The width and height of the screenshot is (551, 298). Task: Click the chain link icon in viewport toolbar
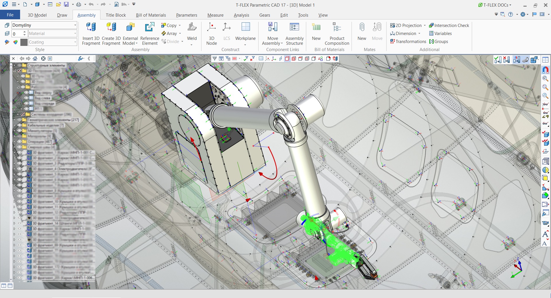point(525,60)
